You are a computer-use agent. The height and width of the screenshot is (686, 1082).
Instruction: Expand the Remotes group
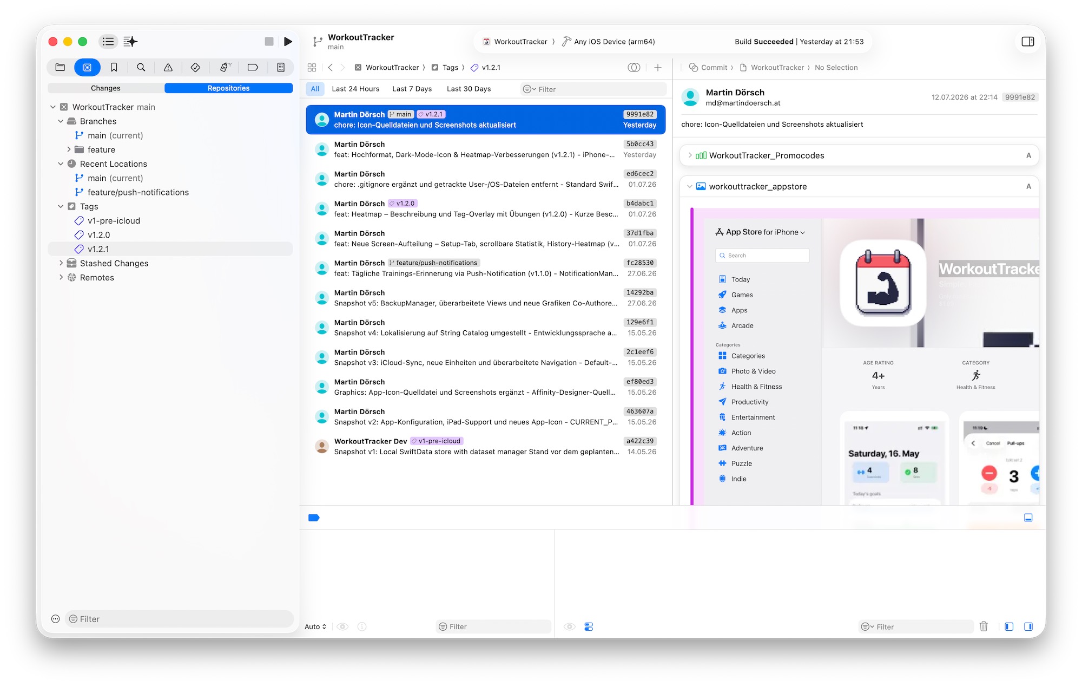[x=61, y=277]
